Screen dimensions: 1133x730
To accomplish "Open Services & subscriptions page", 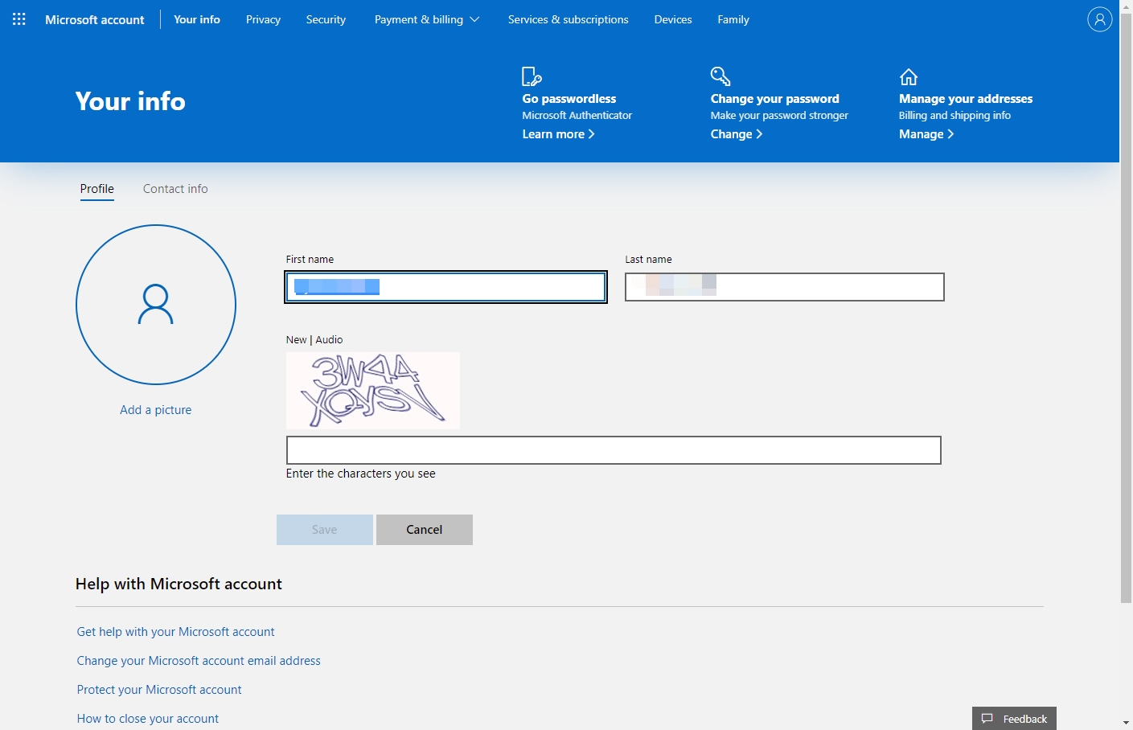I will [x=569, y=19].
